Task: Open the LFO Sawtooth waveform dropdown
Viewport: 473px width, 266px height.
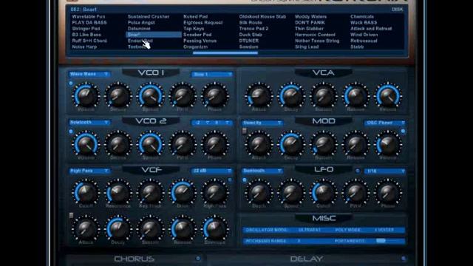Action: tap(262, 171)
